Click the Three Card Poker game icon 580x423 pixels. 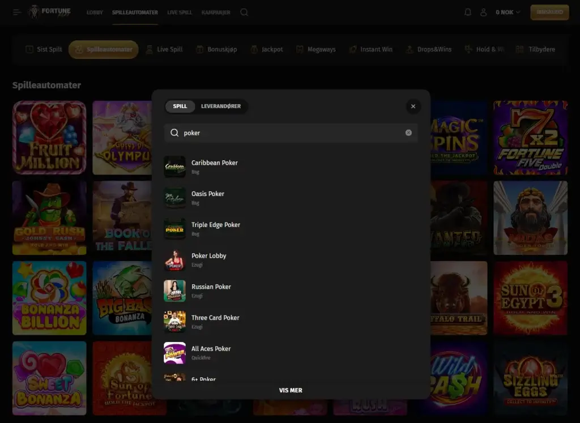pos(174,322)
